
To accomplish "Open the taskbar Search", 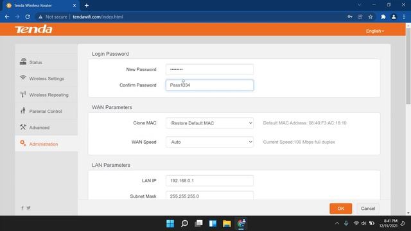I will tap(184, 223).
